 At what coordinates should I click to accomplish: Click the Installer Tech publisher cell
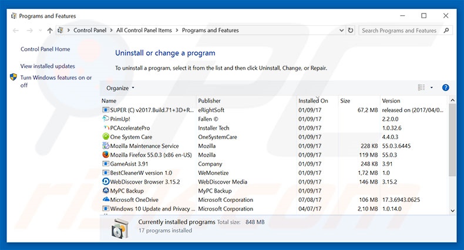(x=214, y=128)
